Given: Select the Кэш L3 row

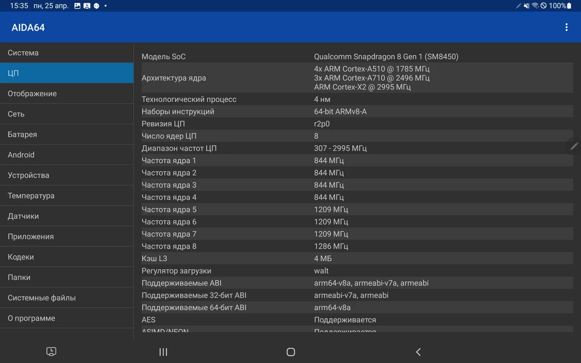Looking at the screenshot, I should click(x=357, y=258).
